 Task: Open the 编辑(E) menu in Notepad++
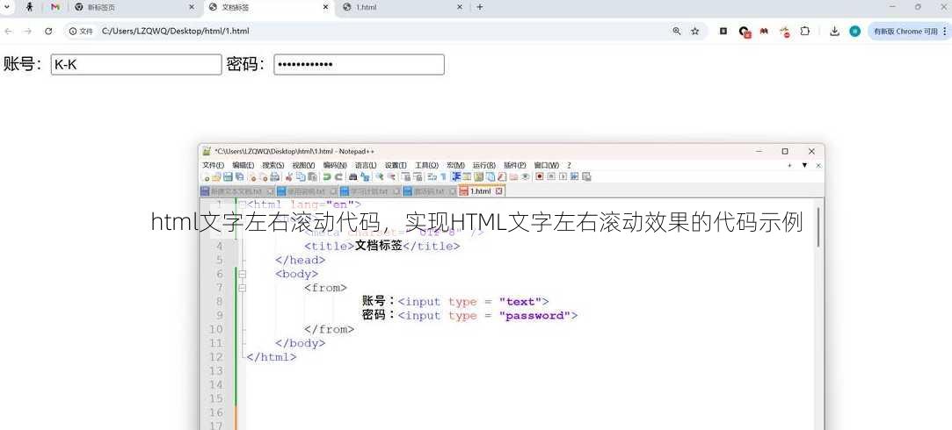pyautogui.click(x=243, y=165)
